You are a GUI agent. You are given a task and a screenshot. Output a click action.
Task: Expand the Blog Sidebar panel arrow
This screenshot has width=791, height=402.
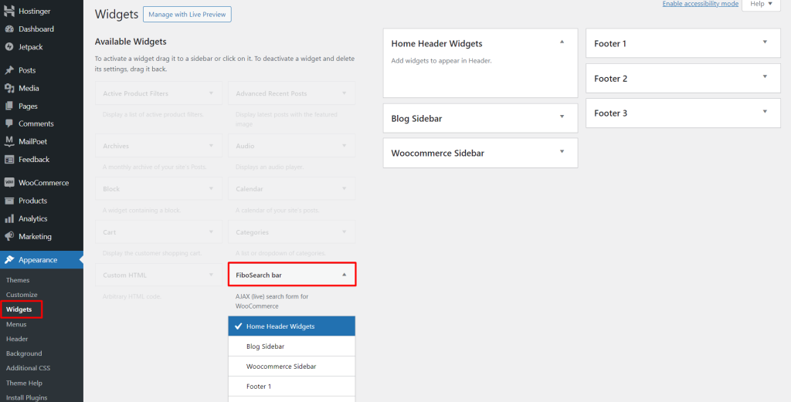[x=562, y=117]
